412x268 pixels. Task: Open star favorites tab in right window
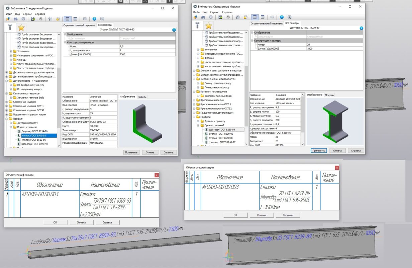click(209, 25)
